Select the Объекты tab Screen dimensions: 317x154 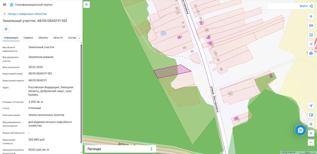pos(43,38)
